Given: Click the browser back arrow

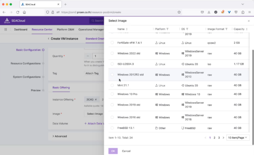Looking at the screenshot, I should tap(4, 12).
